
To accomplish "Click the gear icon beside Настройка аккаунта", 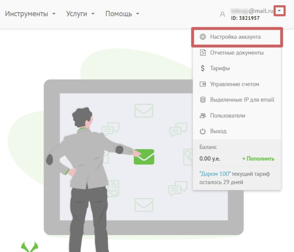I will 203,37.
